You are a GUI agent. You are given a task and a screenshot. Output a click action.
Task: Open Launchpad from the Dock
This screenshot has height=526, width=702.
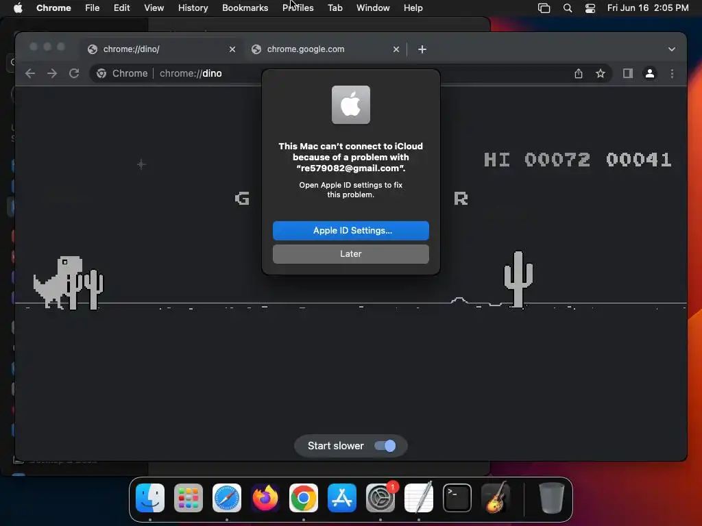pos(188,497)
